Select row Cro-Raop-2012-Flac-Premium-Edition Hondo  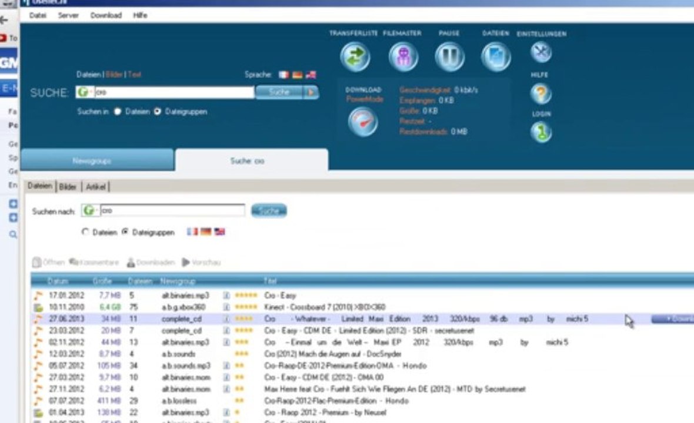point(362,401)
